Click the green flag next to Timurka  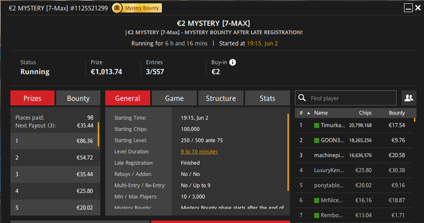point(316,125)
